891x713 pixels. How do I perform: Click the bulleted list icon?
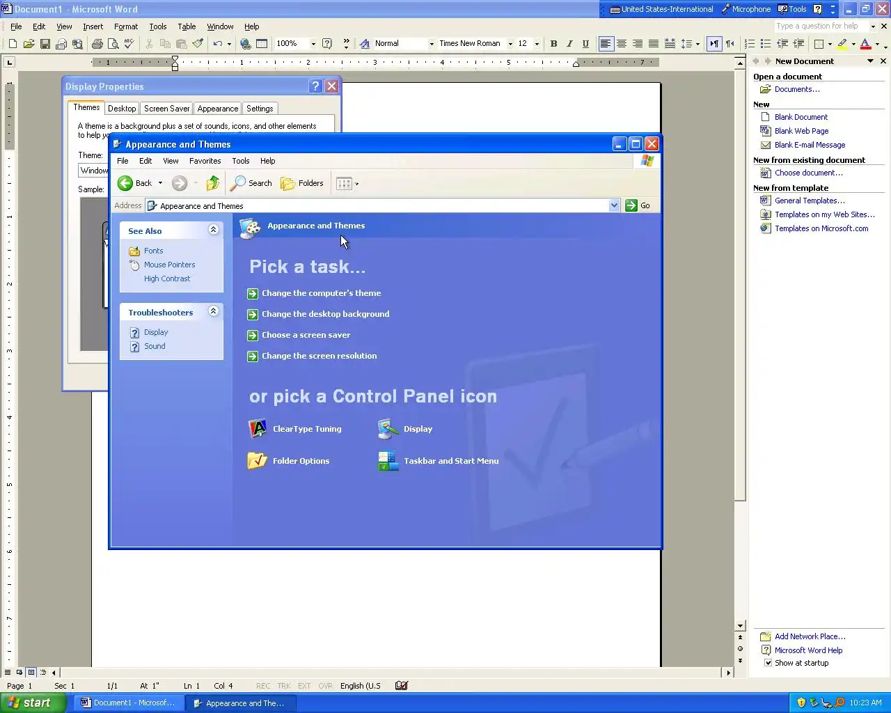[x=766, y=44]
